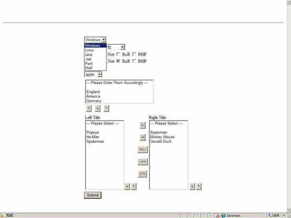Viewport: 291px width, 218px height.
Task: Click the move-up "^" button beside the Left Title list
Action: coord(134,186)
